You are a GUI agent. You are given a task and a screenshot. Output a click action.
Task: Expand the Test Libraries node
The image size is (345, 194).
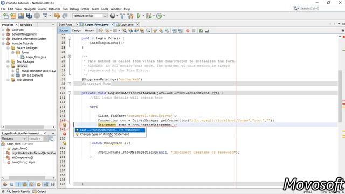(x=8, y=80)
